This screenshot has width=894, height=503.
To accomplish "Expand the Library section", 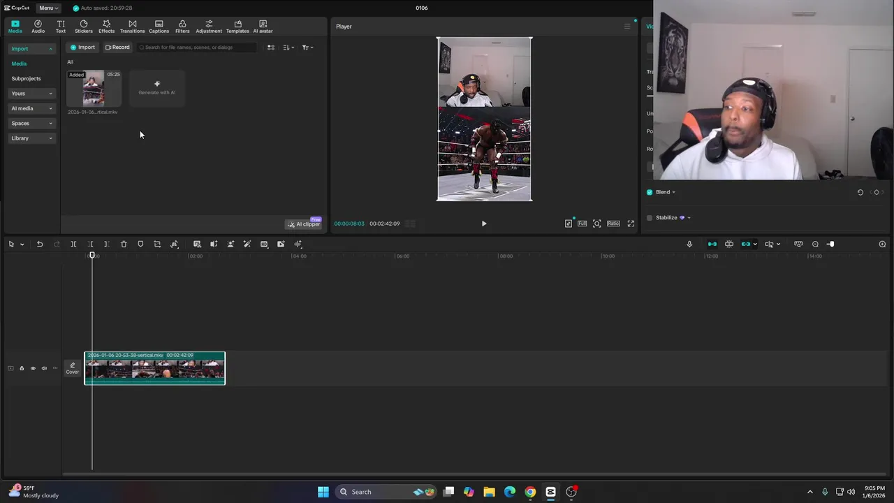I will tap(31, 138).
